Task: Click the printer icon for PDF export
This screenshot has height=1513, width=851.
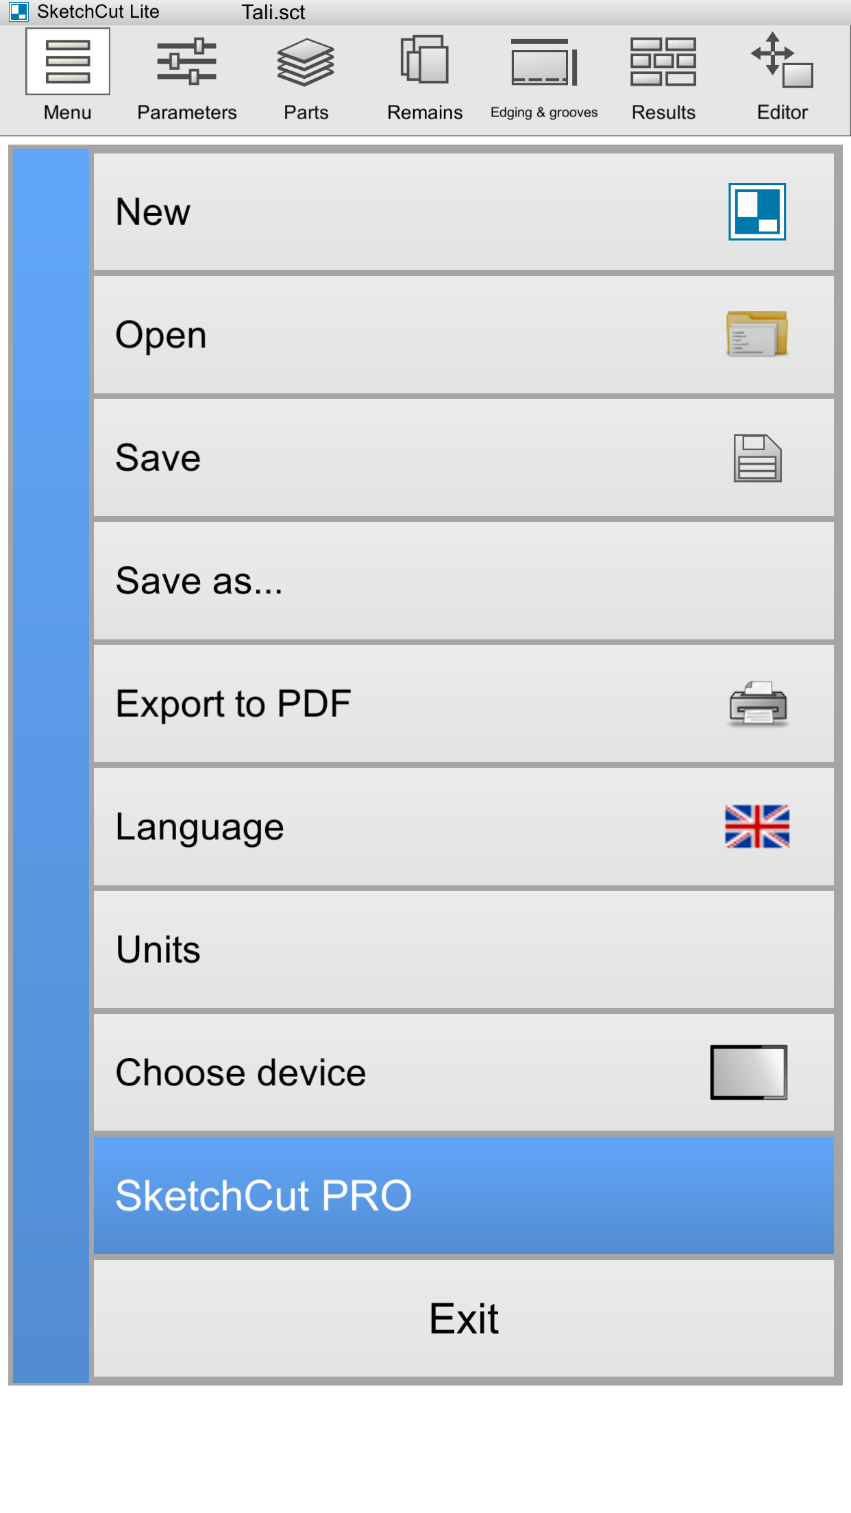Action: point(758,704)
